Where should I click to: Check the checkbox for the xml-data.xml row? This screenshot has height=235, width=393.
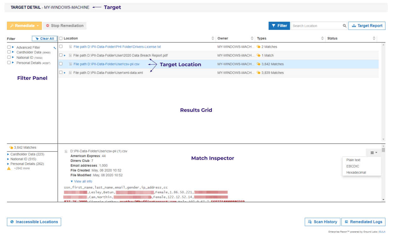(60, 73)
